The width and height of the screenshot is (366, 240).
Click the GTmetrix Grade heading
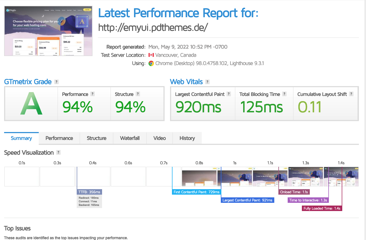(x=28, y=82)
